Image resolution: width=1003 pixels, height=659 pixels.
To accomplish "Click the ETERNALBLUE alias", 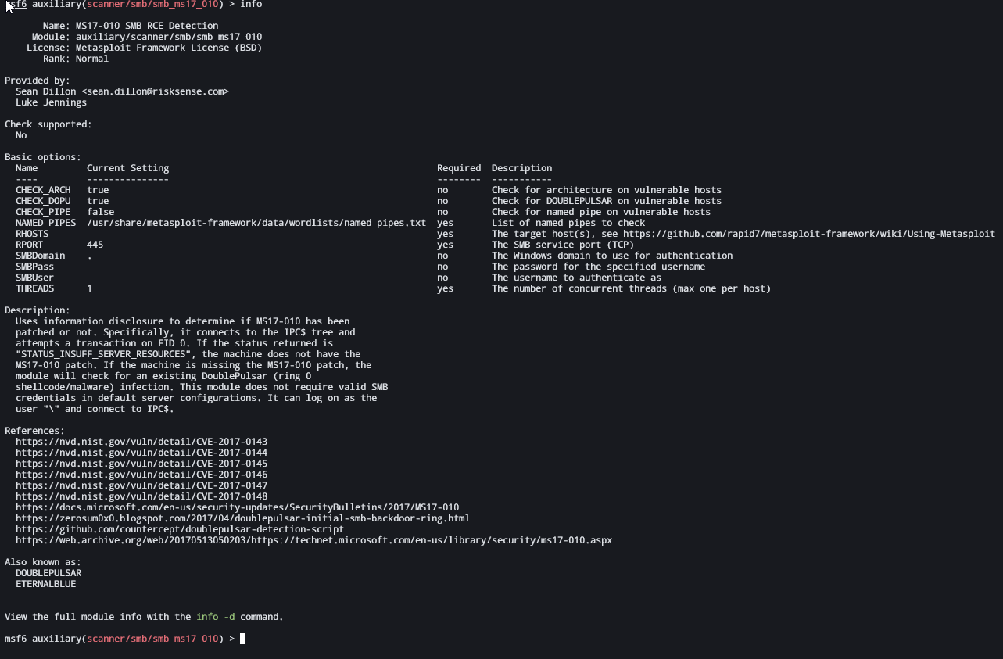I will pyautogui.click(x=46, y=584).
